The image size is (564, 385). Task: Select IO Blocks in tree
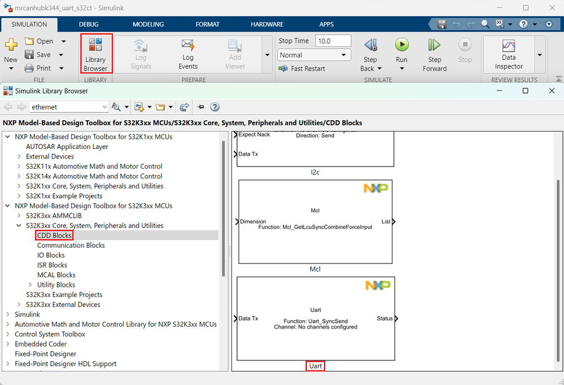51,255
